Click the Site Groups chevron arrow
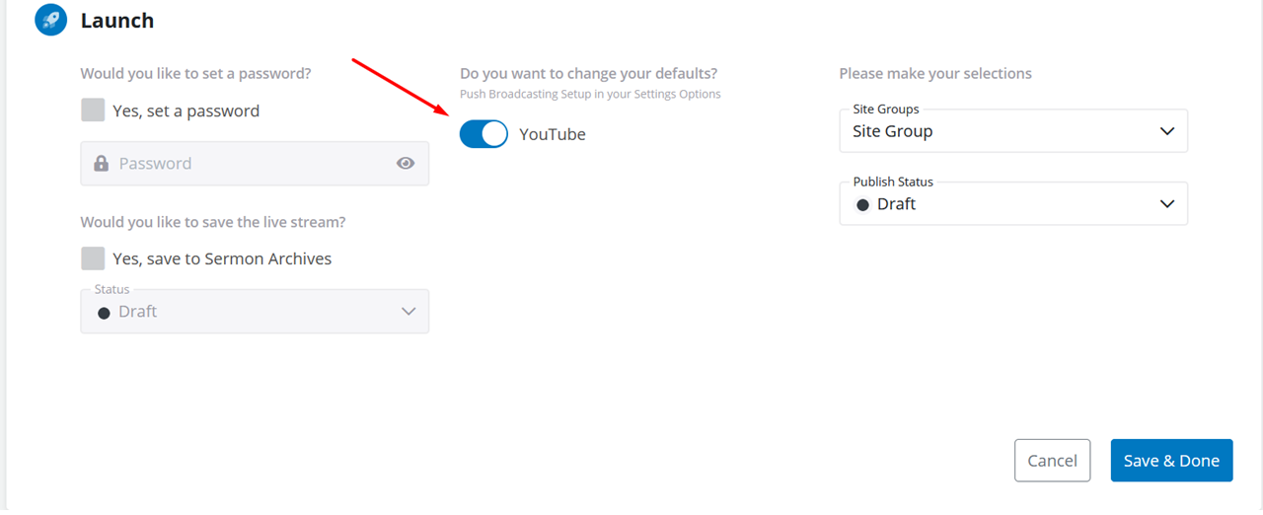 tap(1167, 131)
